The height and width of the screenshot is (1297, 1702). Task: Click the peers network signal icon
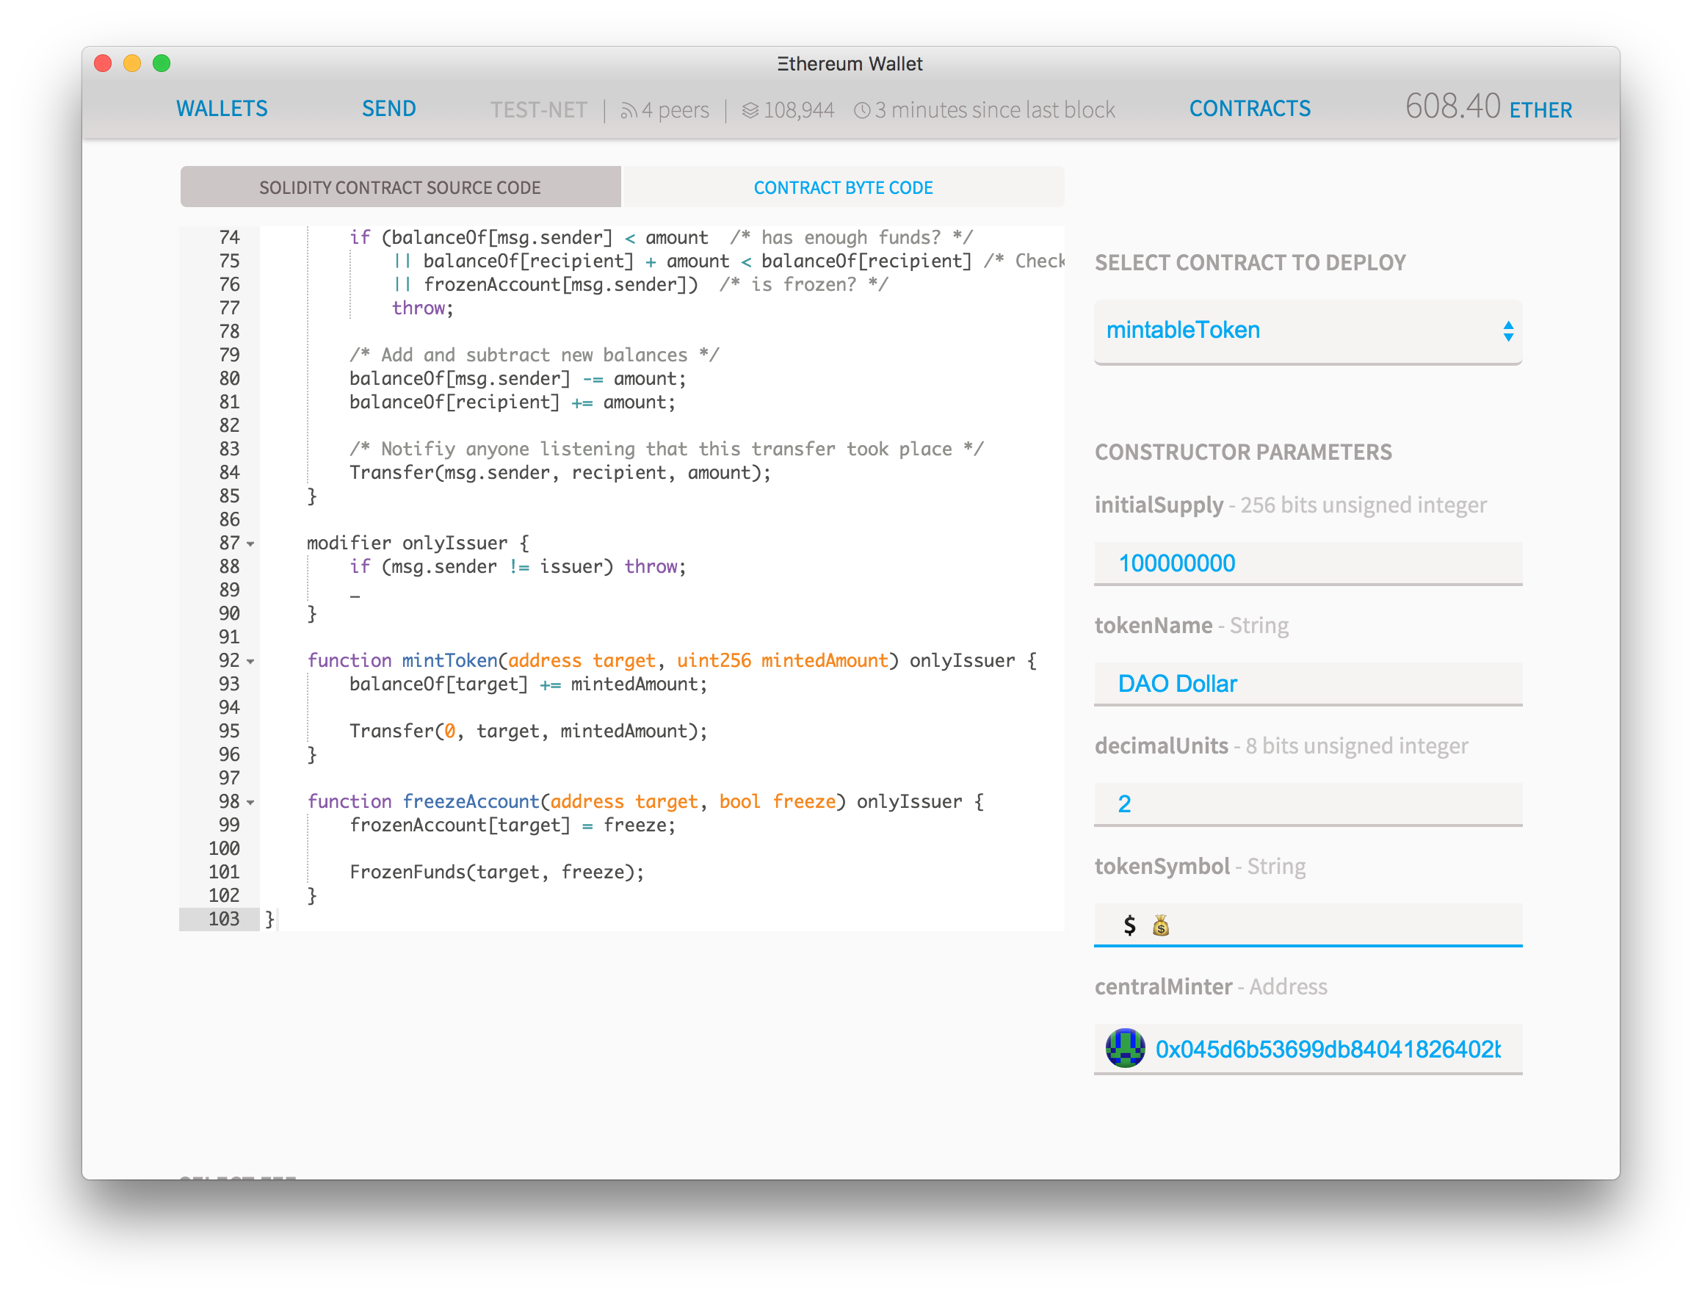coord(629,111)
